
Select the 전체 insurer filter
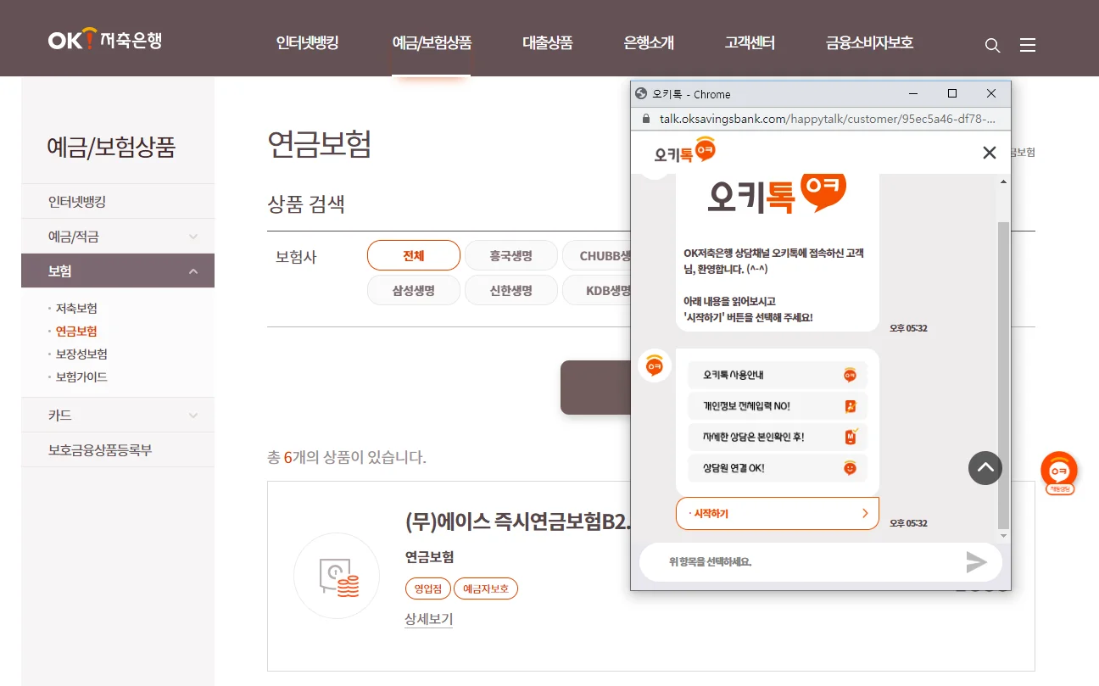tap(413, 254)
